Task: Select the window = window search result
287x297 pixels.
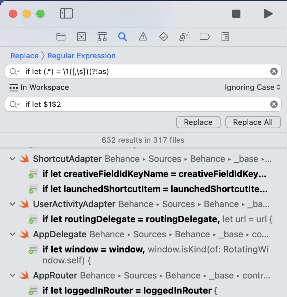Action: point(143,255)
